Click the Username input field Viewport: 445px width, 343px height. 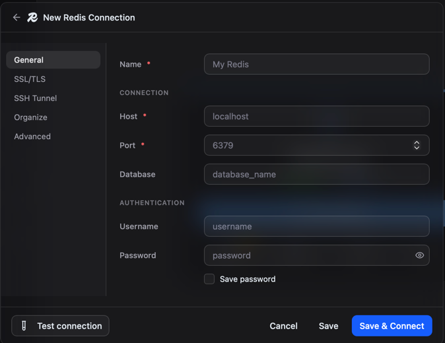(x=317, y=226)
